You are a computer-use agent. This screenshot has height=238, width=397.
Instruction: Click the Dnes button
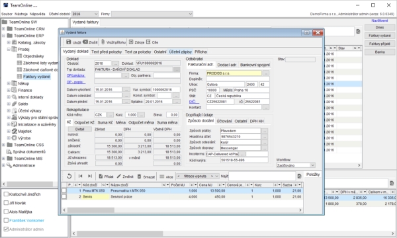pyautogui.click(x=380, y=27)
